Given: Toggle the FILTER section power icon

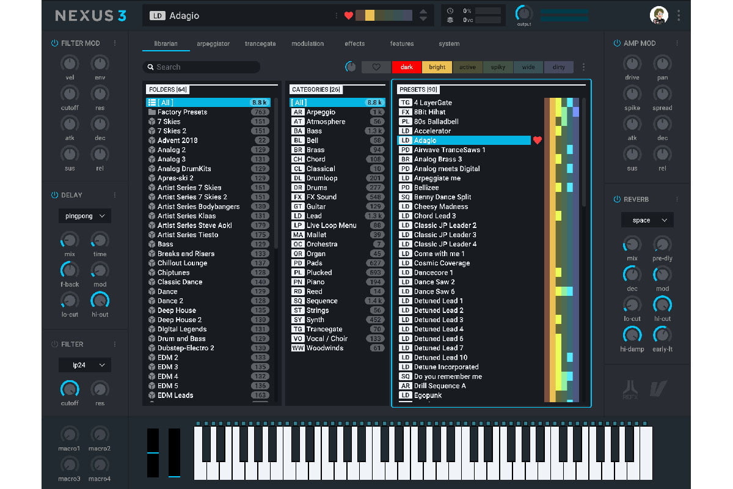Looking at the screenshot, I should [54, 345].
